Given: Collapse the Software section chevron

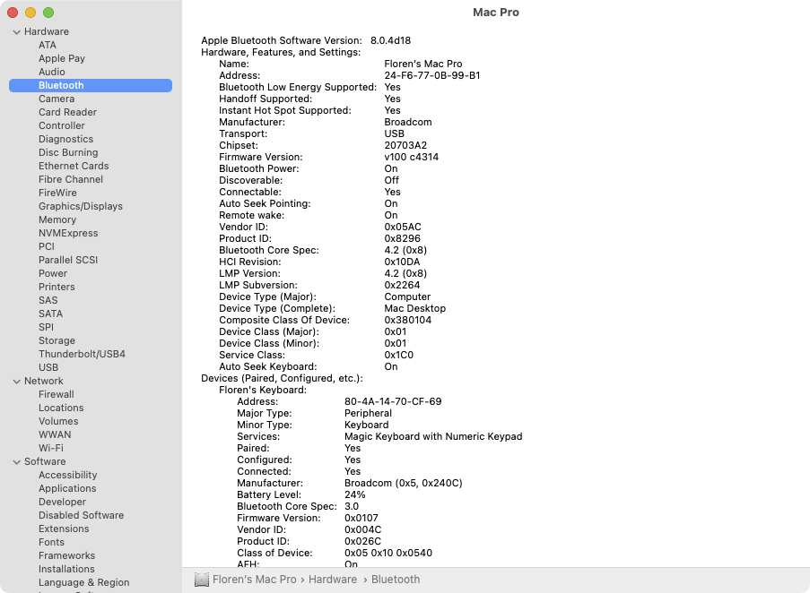Looking at the screenshot, I should pos(16,462).
